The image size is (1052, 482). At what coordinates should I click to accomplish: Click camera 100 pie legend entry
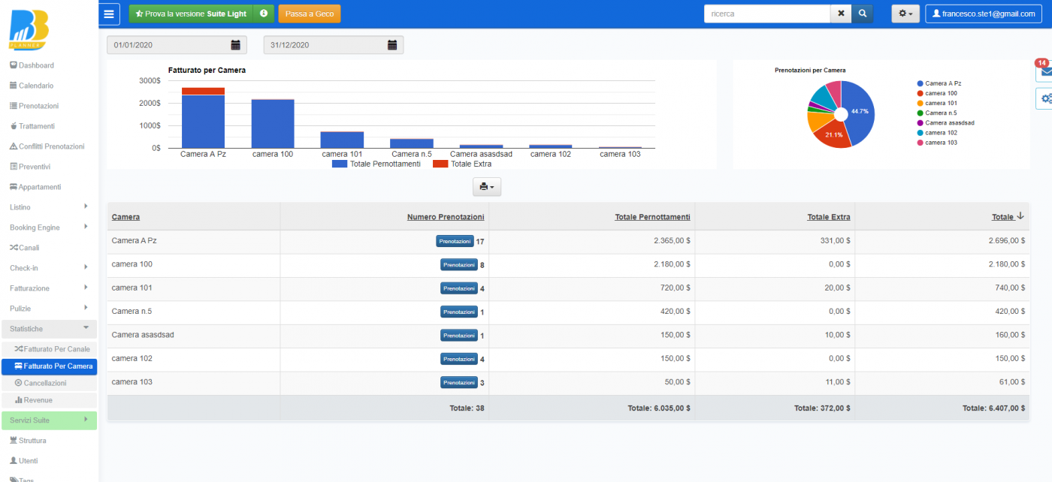point(937,93)
